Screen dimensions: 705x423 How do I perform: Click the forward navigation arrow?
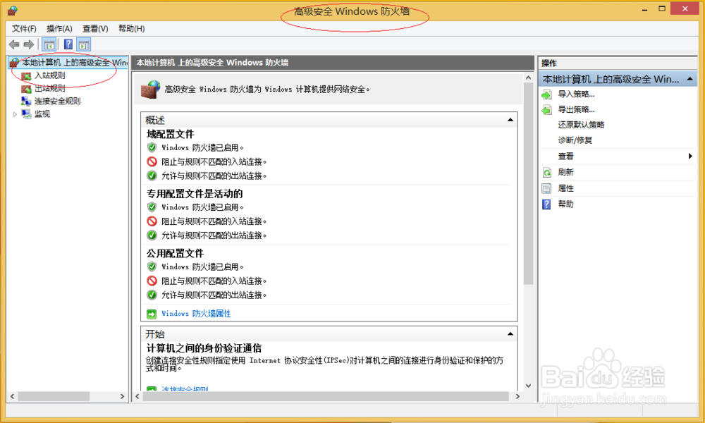pos(28,44)
